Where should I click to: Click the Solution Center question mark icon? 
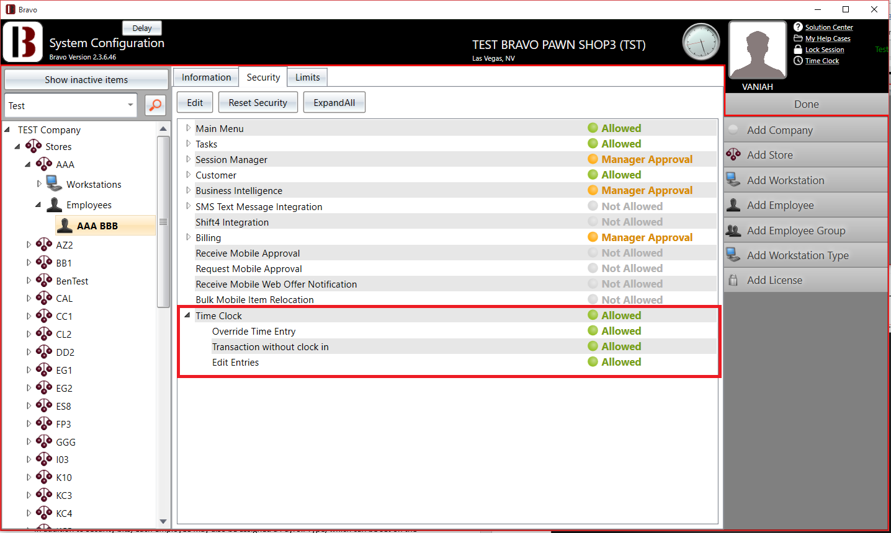click(798, 27)
